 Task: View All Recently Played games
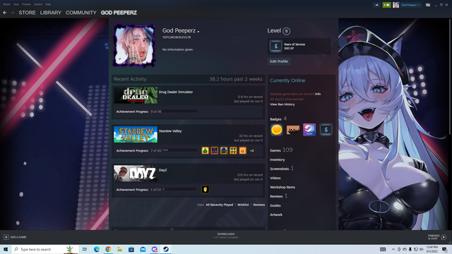point(220,205)
